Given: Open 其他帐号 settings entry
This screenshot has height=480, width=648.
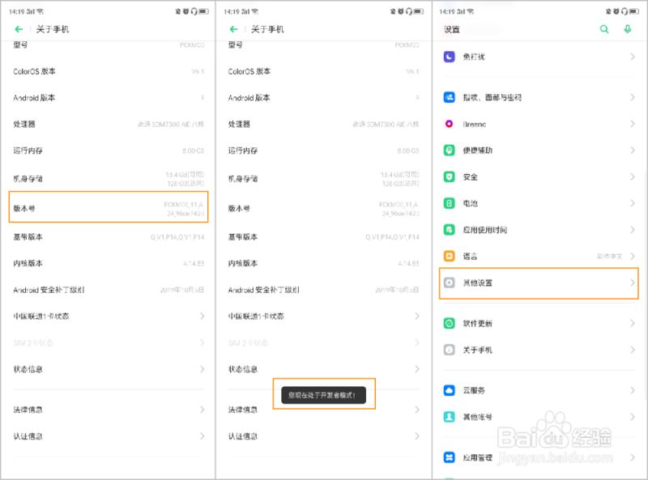Looking at the screenshot, I should tap(539, 417).
